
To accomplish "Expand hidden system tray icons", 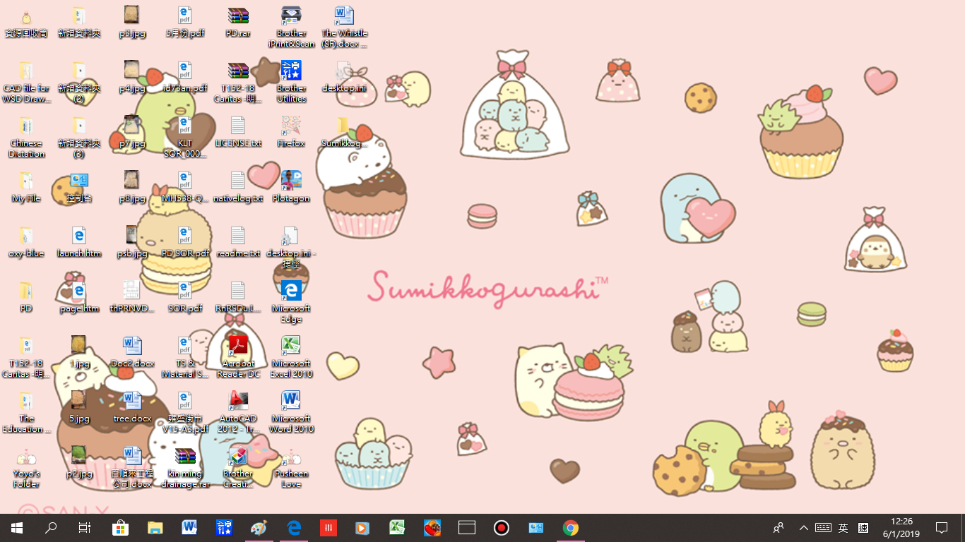I will [803, 528].
